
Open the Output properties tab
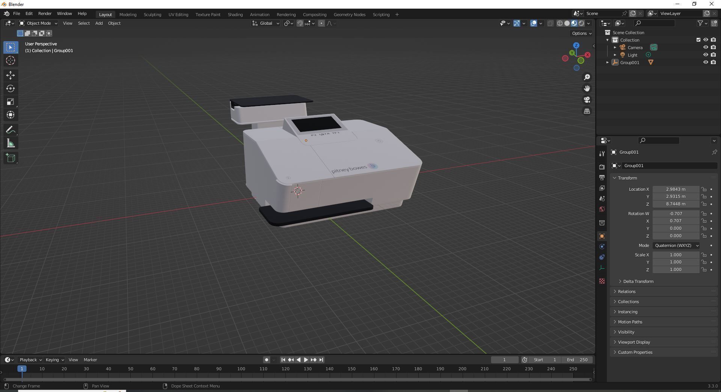tap(602, 177)
